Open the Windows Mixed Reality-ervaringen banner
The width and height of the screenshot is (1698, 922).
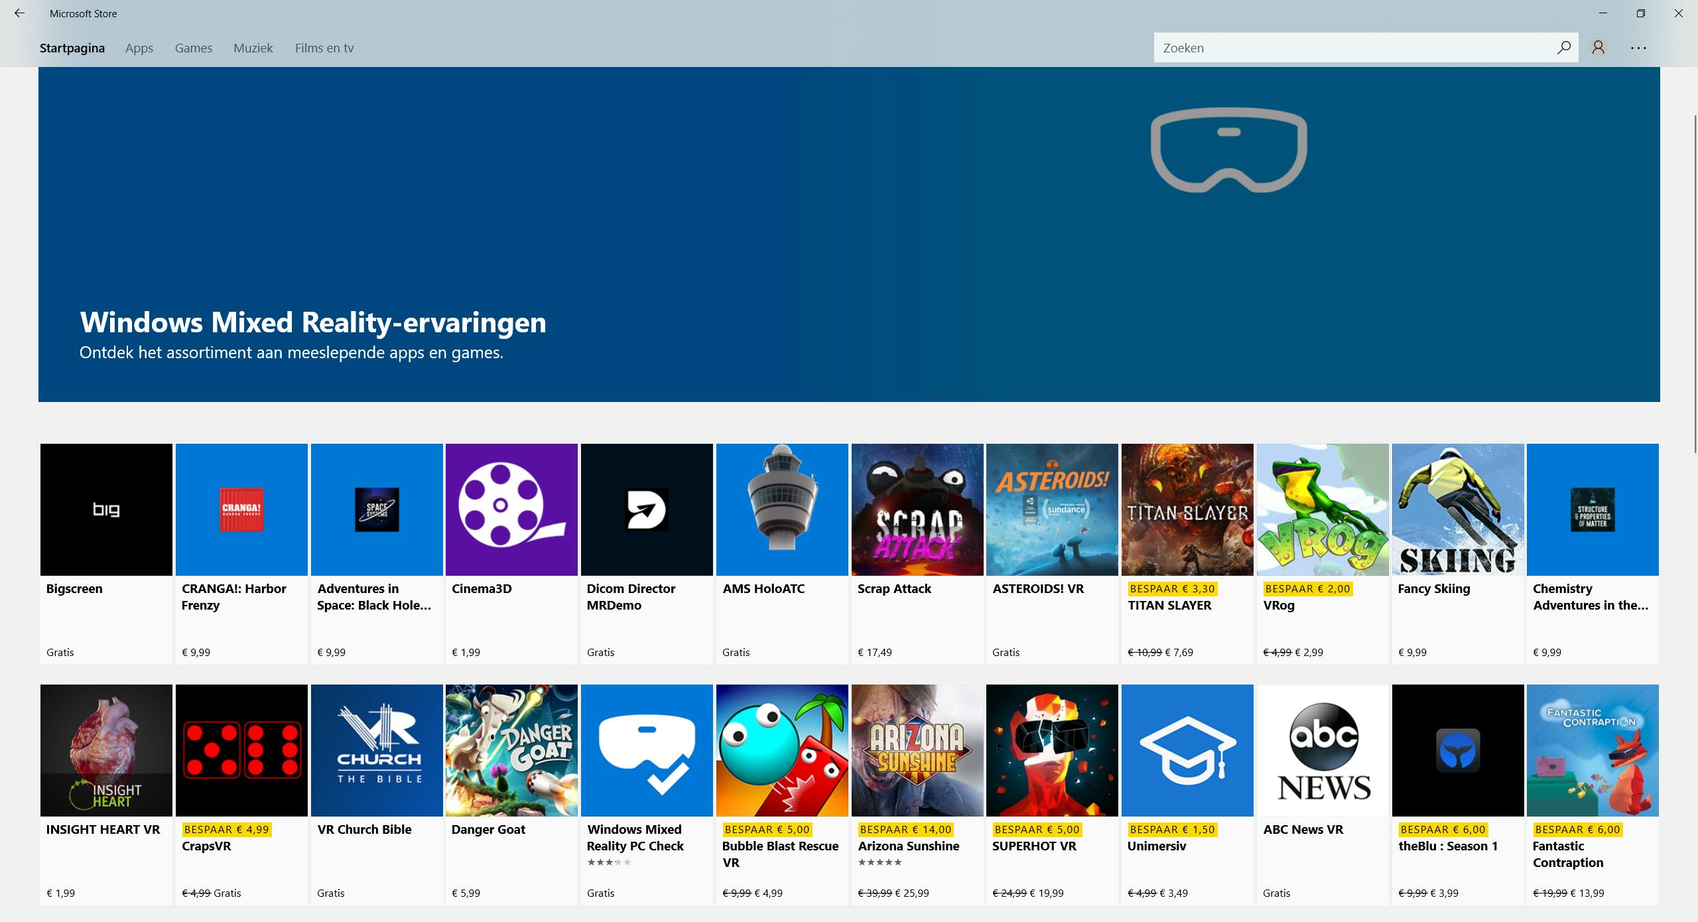[x=849, y=234]
